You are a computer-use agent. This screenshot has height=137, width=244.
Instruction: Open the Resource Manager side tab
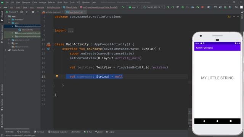click(2, 34)
